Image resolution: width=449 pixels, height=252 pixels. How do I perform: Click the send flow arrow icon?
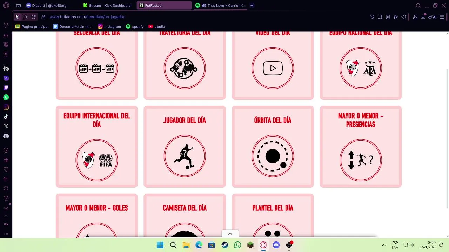[x=396, y=17]
